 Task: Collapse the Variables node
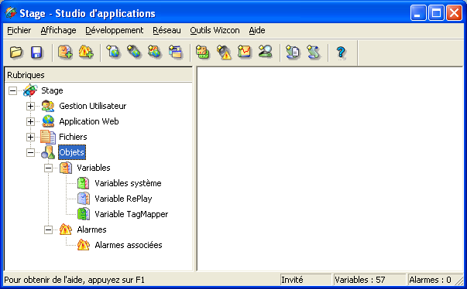point(48,168)
